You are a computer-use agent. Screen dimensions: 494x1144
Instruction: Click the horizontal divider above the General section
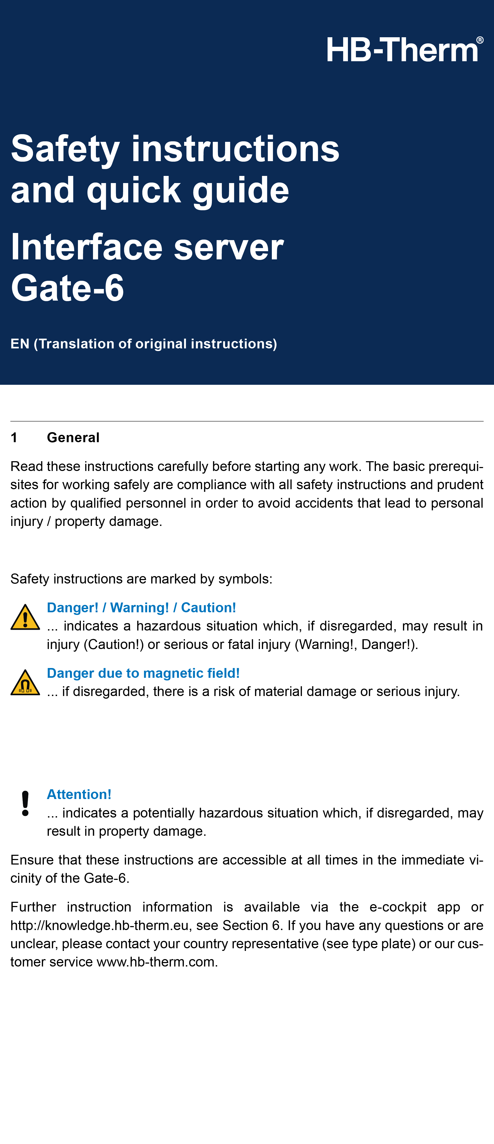pos(246,421)
